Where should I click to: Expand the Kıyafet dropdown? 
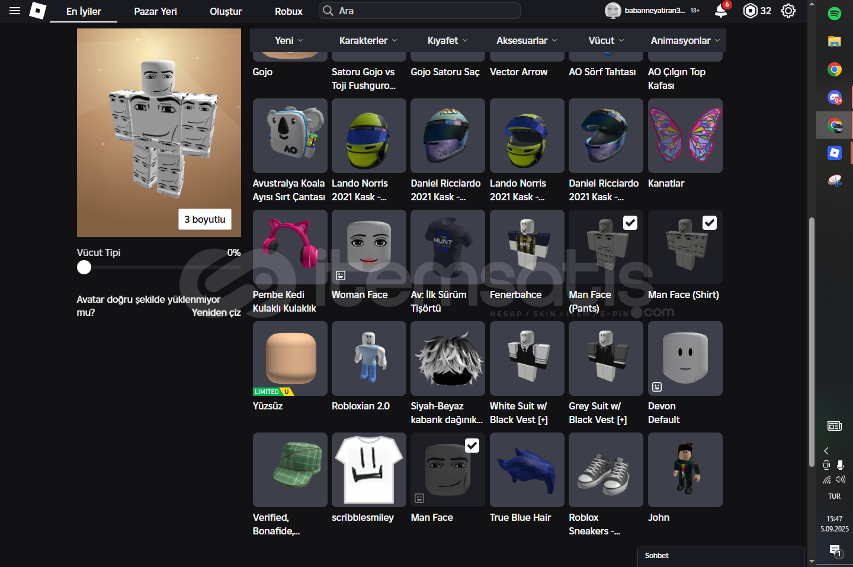coord(447,40)
